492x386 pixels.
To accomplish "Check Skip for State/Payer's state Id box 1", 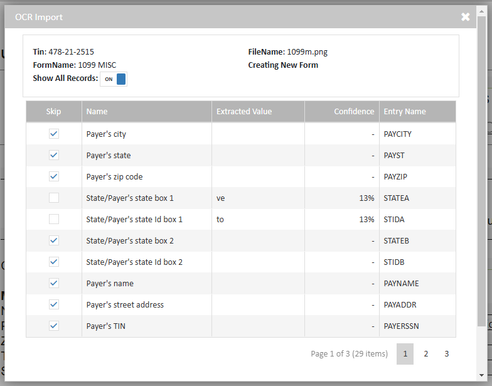I will [x=54, y=219].
